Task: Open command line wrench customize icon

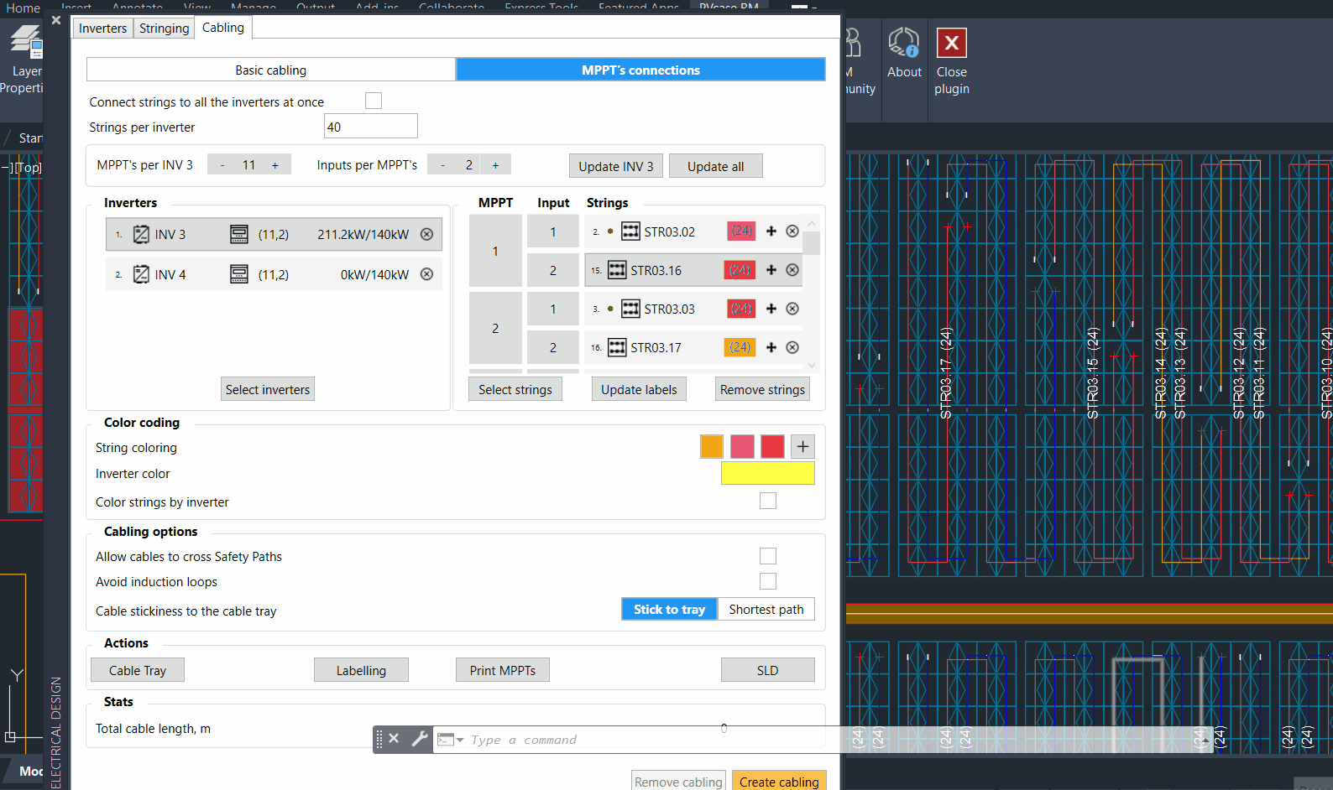Action: 419,739
